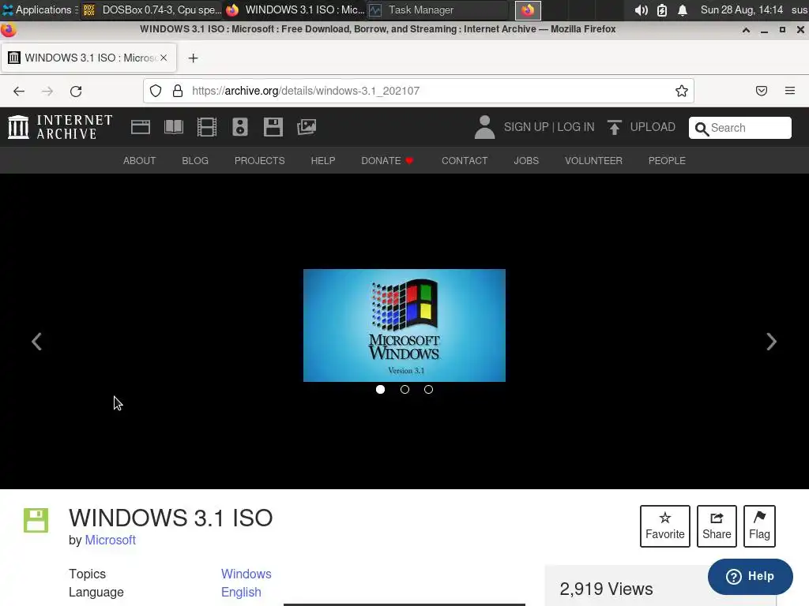The height and width of the screenshot is (606, 809).
Task: Click the floating Help button
Action: [x=751, y=577]
